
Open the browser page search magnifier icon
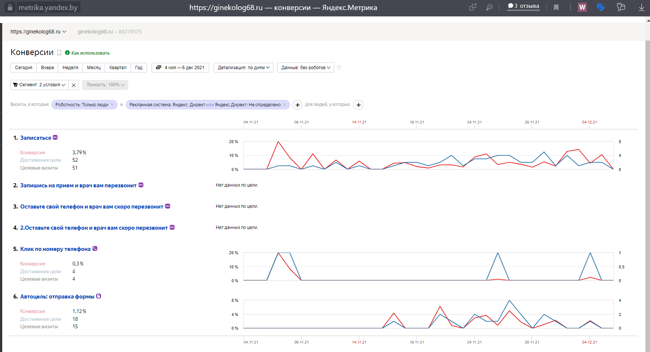(x=489, y=7)
